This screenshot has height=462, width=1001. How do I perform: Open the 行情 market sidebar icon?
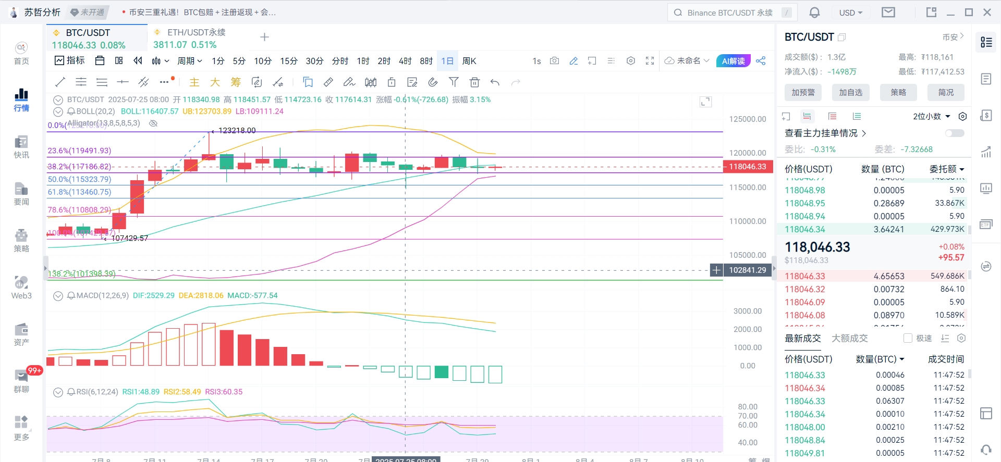[x=21, y=100]
